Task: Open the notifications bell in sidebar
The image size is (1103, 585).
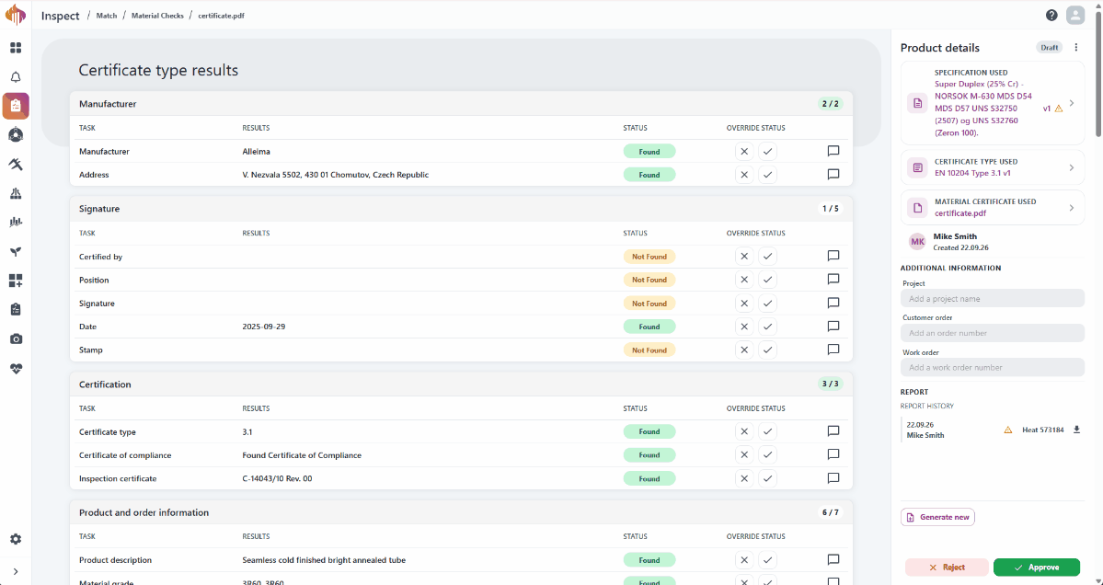Action: coord(16,77)
